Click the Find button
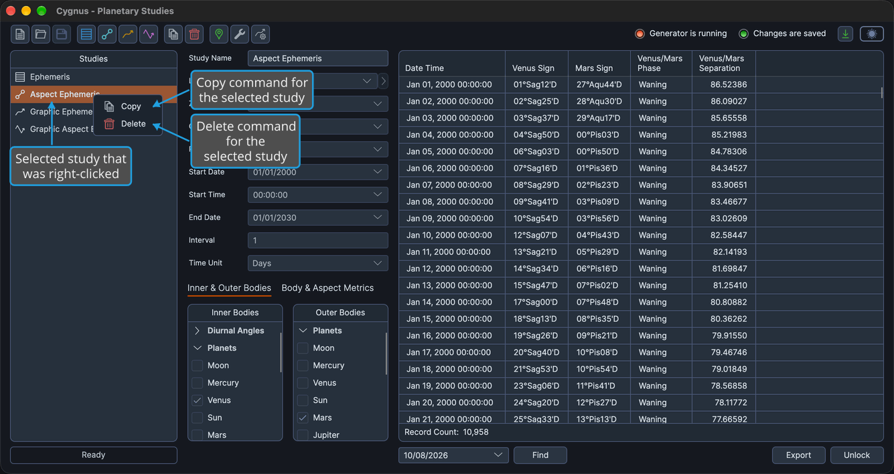The image size is (894, 474). coord(540,455)
